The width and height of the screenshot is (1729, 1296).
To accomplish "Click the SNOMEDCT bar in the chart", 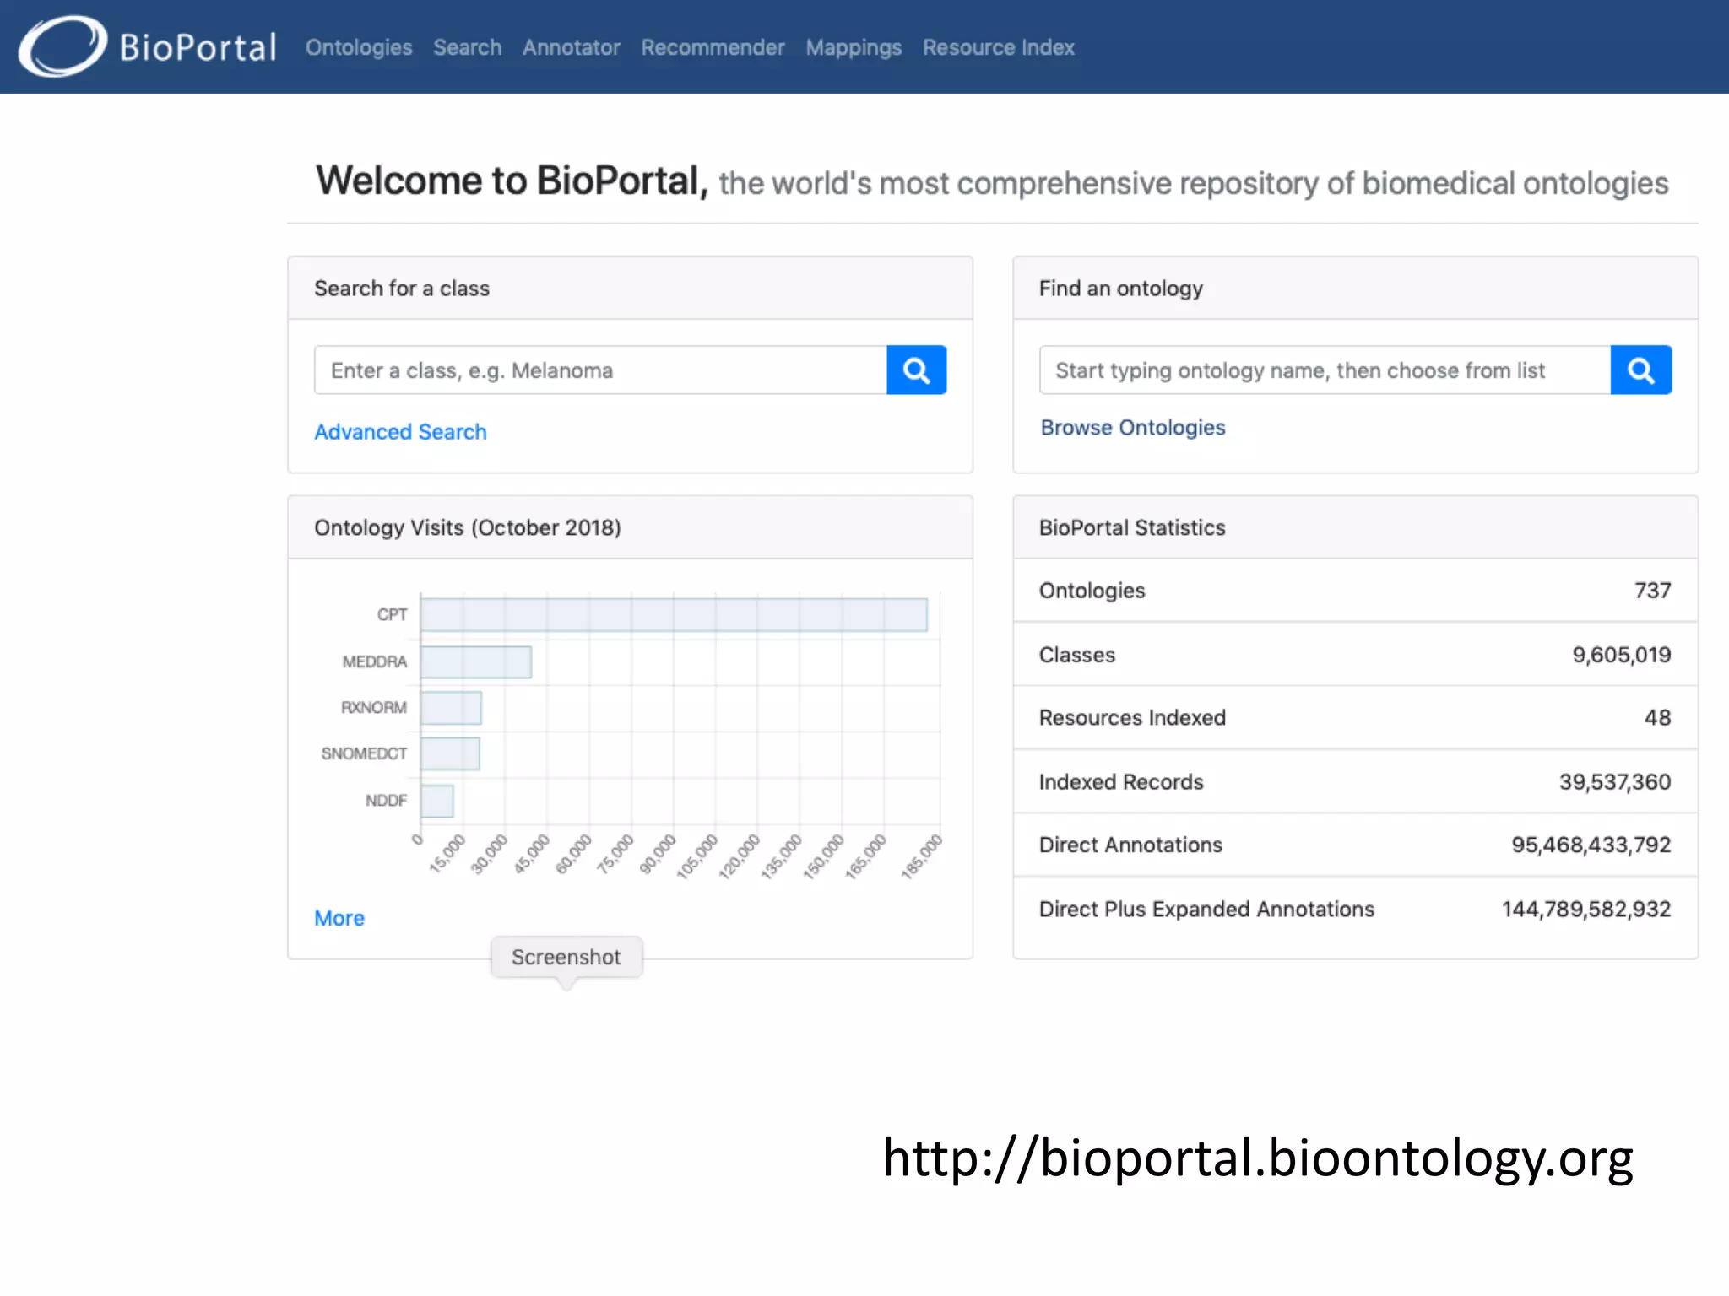I will [450, 753].
